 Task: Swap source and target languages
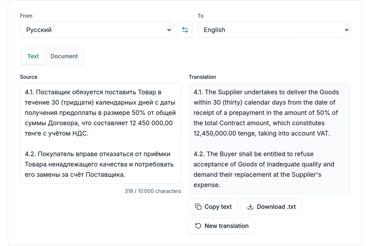tap(185, 30)
